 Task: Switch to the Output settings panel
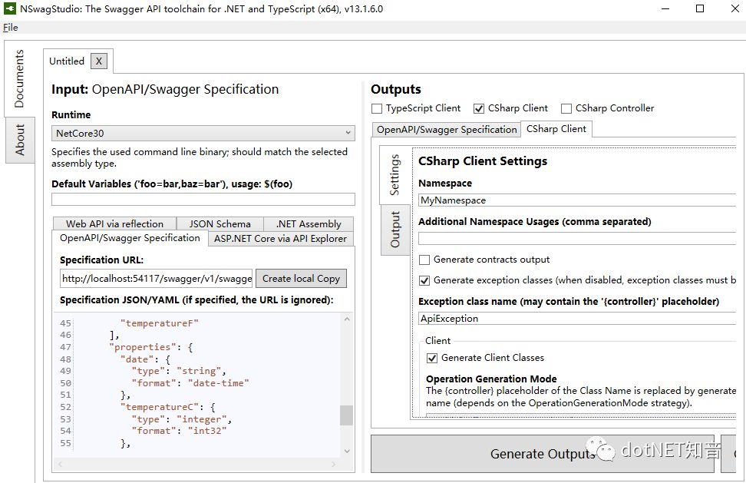point(394,230)
